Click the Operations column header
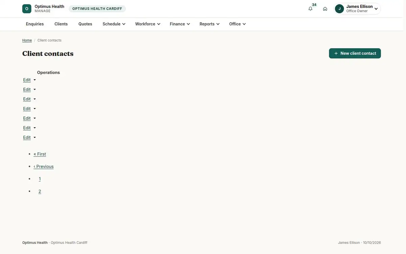Screen dimensions: 406x254 [x=48, y=72]
